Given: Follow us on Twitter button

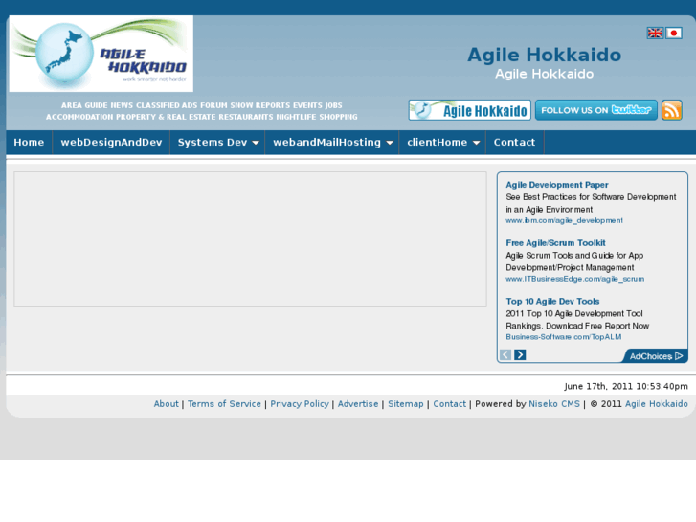Looking at the screenshot, I should pyautogui.click(x=596, y=110).
